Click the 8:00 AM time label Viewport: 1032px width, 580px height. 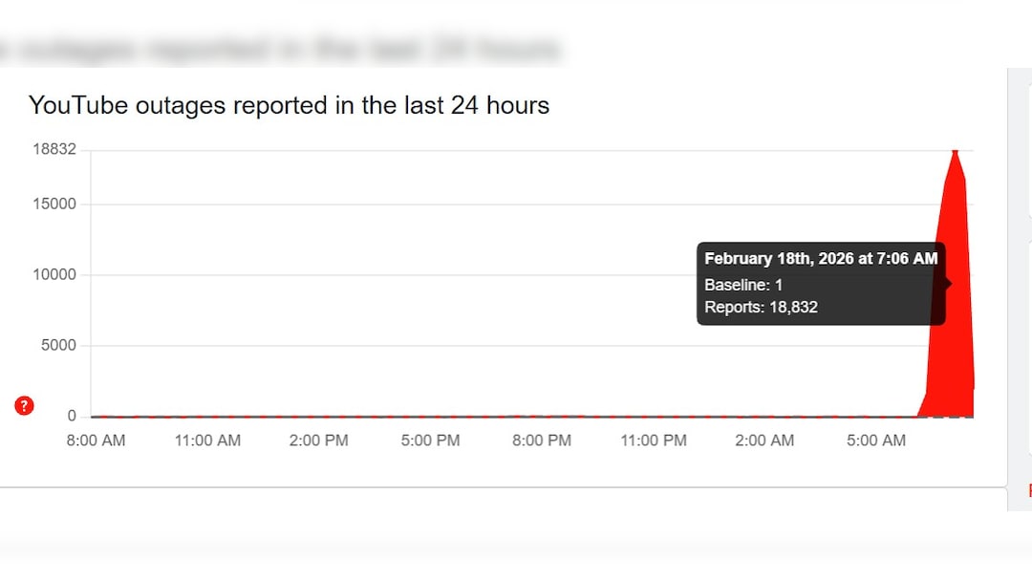tap(95, 440)
